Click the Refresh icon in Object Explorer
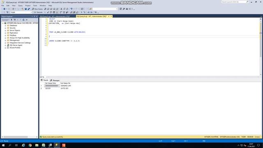The width and height of the screenshot is (263, 148). point(23,20)
